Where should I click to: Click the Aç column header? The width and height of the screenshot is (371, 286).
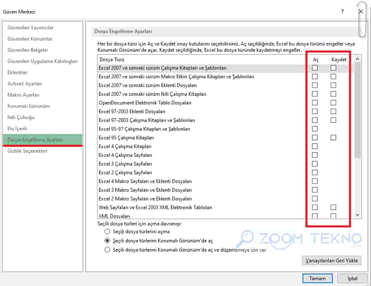[316, 60]
